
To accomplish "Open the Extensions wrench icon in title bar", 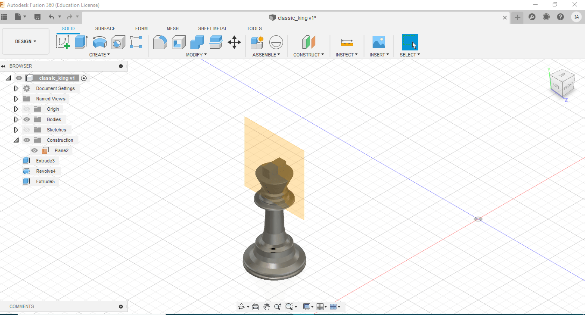I will coord(532,17).
